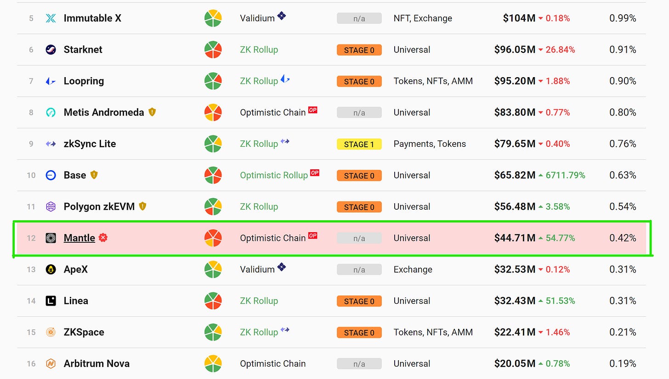Viewport: 669px width, 379px height.
Task: Click the 0.42% market share for Mantle
Action: 623,238
